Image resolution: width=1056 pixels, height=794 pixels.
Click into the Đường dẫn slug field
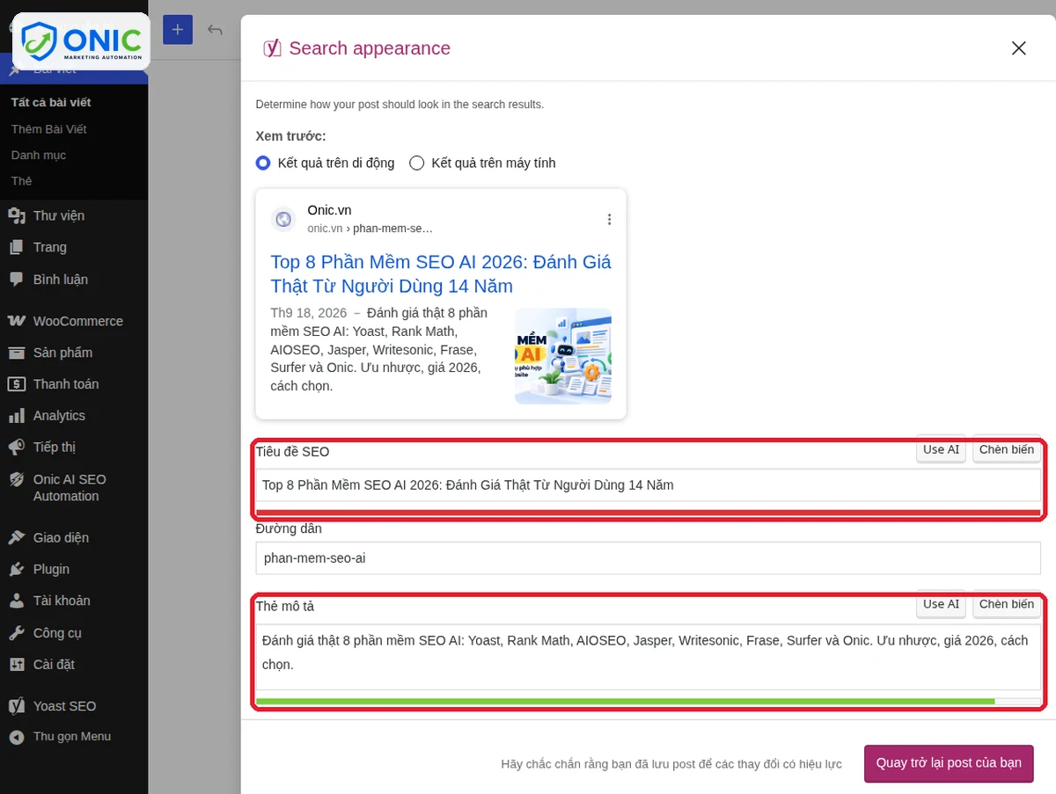(x=649, y=557)
